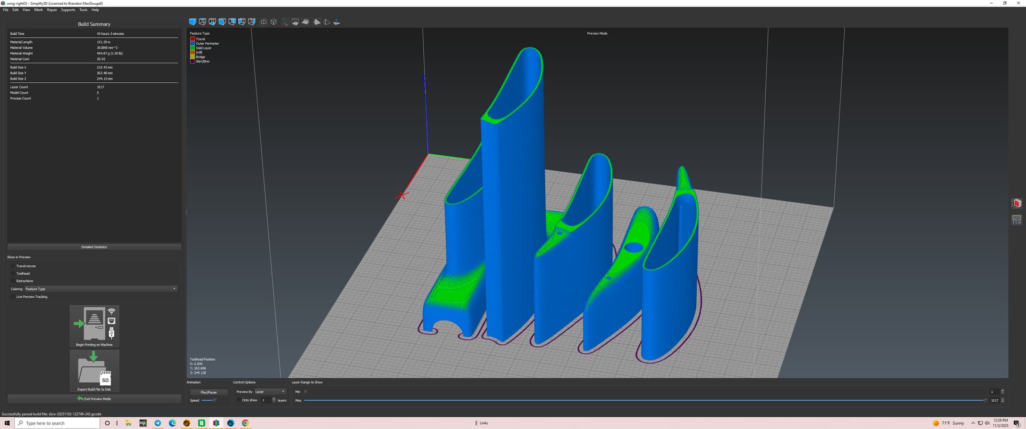Open the Supports menu
This screenshot has width=1026, height=429.
click(68, 10)
